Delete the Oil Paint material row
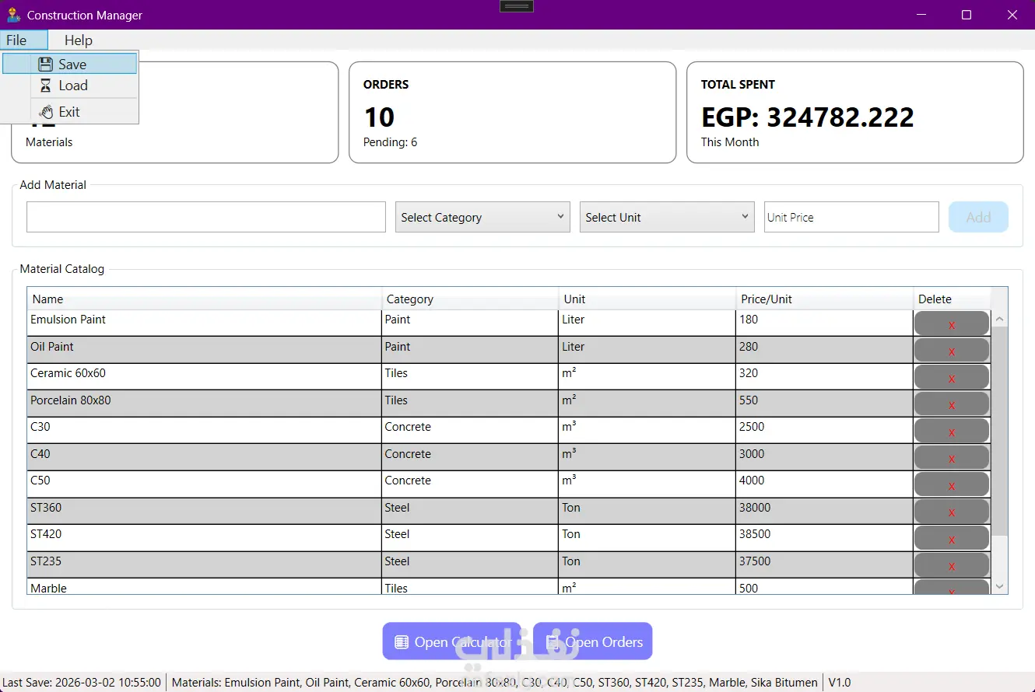Image resolution: width=1035 pixels, height=692 pixels. pos(952,351)
